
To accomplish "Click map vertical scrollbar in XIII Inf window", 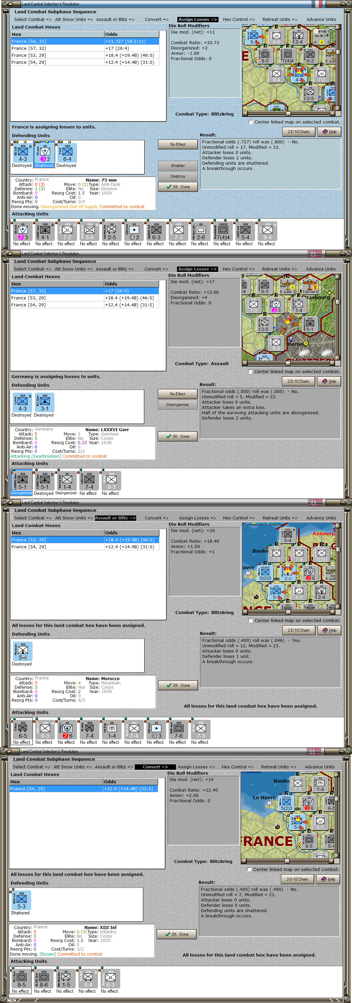I will [x=337, y=814].
